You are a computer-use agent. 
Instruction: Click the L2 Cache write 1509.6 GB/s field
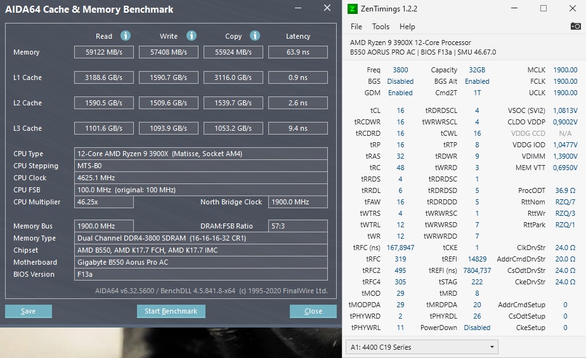(169, 103)
